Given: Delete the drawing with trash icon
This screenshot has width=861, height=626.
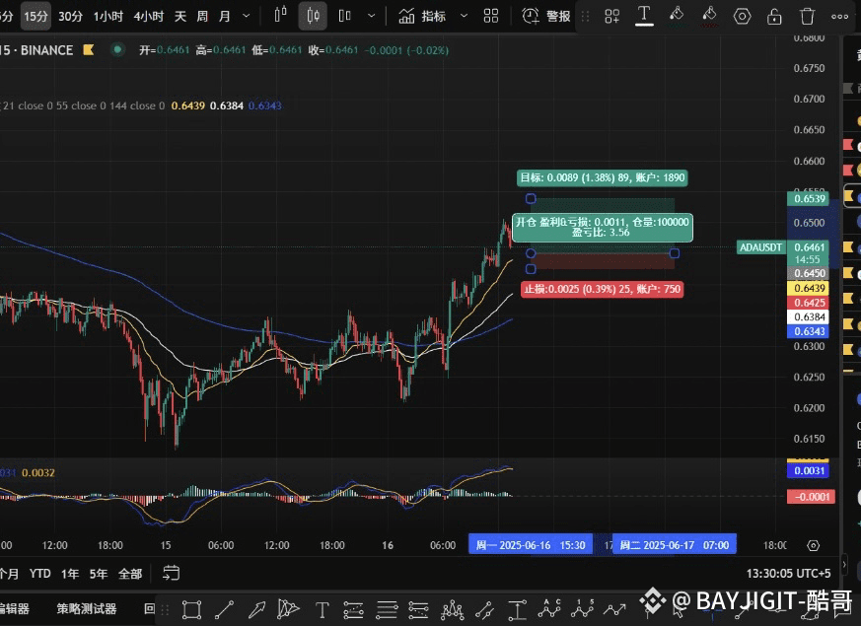Looking at the screenshot, I should coord(807,17).
